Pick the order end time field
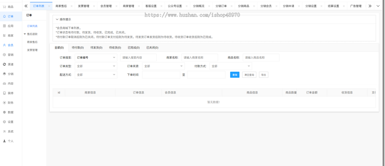 [206, 75]
